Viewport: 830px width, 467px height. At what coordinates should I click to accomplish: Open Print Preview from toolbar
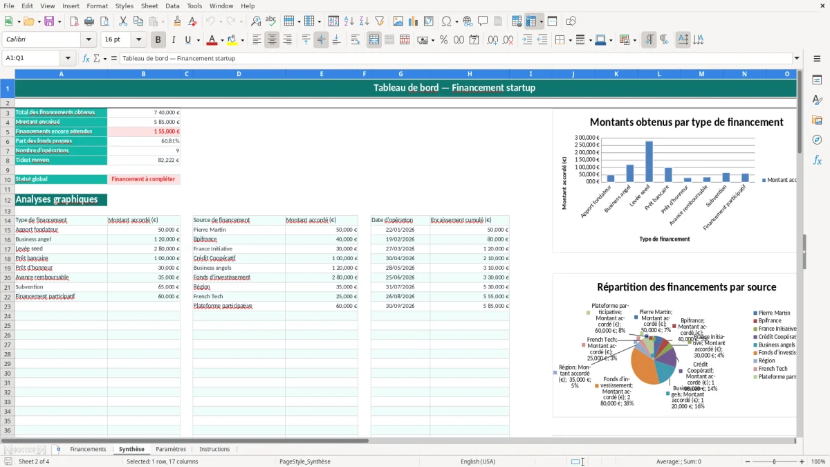[x=104, y=21]
